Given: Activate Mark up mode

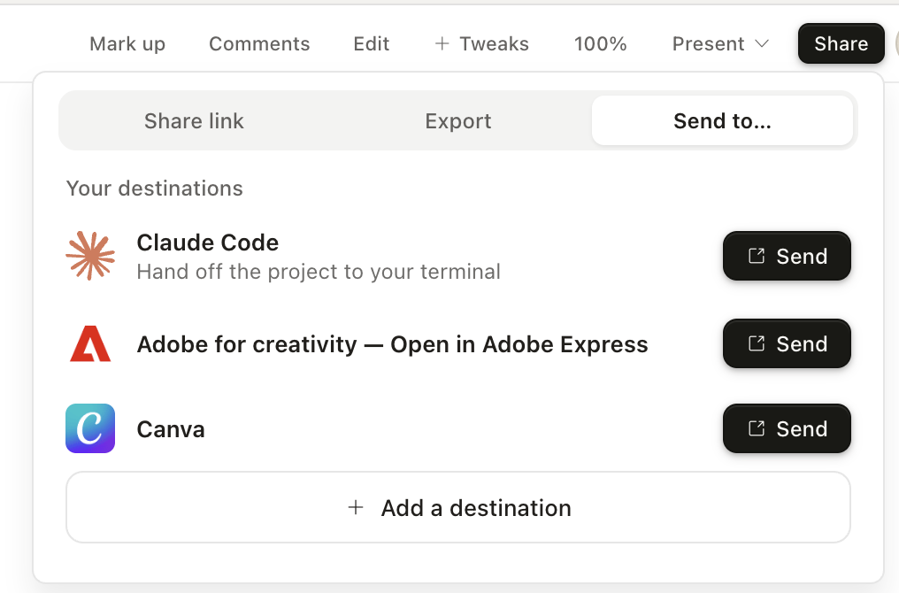Looking at the screenshot, I should tap(127, 43).
